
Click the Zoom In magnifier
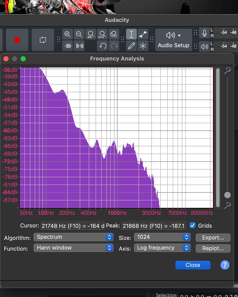(x=68, y=34)
